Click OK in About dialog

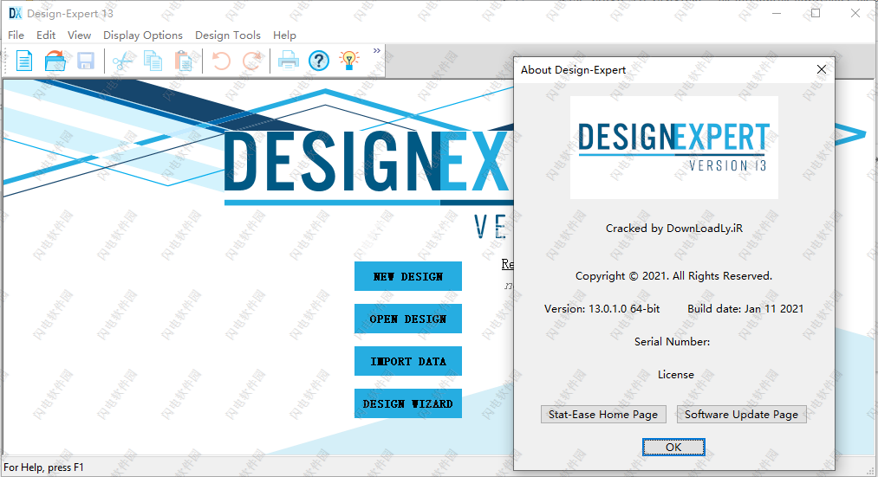coord(673,448)
